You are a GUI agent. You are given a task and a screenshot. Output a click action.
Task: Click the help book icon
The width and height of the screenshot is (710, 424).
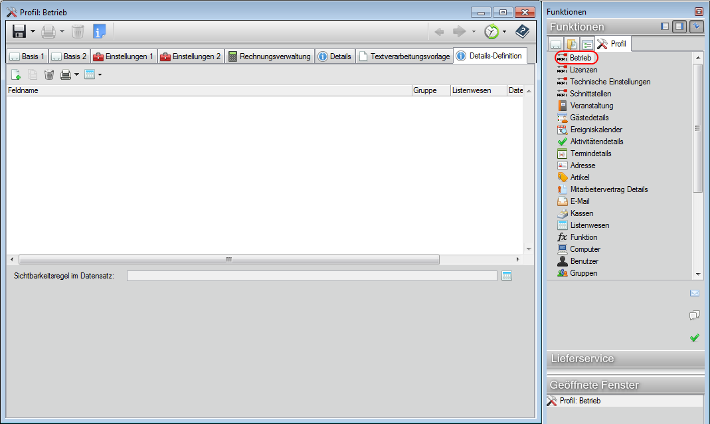(x=523, y=31)
